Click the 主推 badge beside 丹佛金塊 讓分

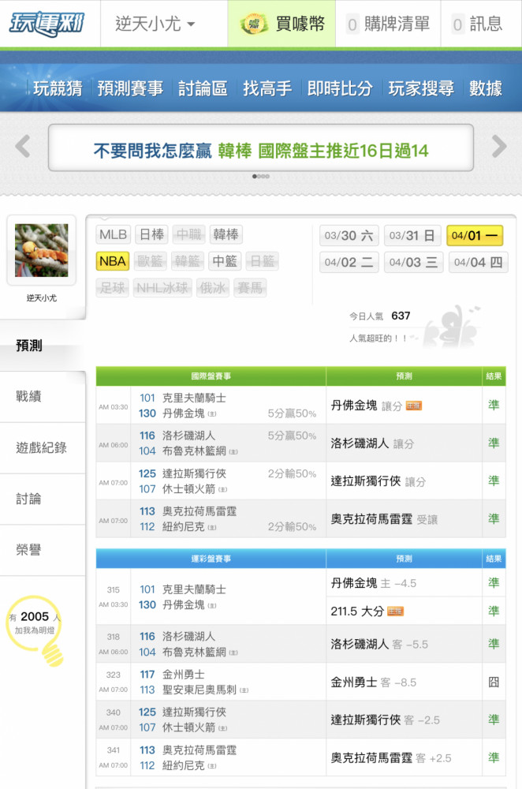pos(414,406)
